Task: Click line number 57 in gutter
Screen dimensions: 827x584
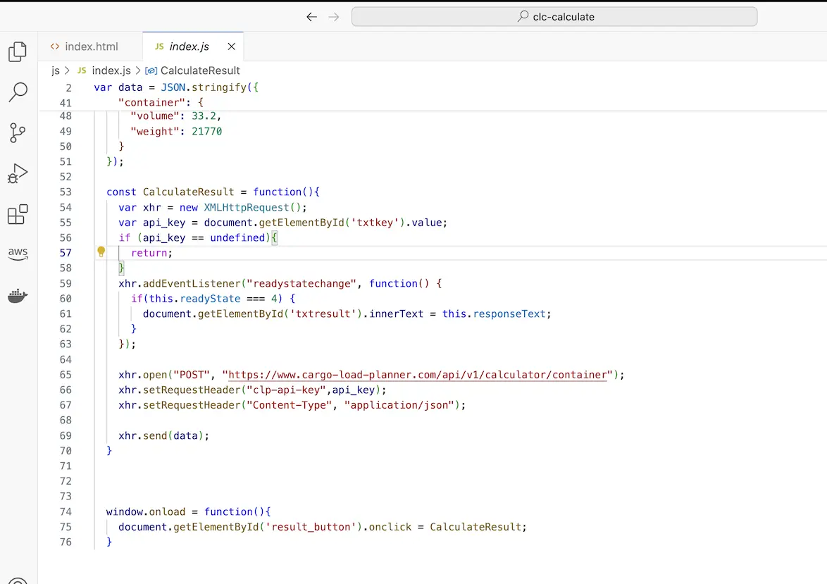Action: (x=66, y=253)
